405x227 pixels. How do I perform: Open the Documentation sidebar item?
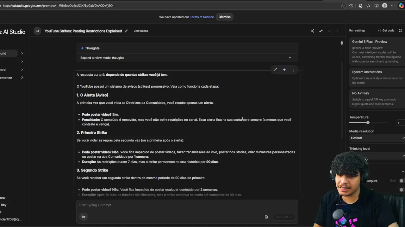click(12, 78)
